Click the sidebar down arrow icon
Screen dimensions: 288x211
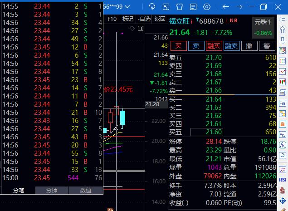[x=282, y=40]
